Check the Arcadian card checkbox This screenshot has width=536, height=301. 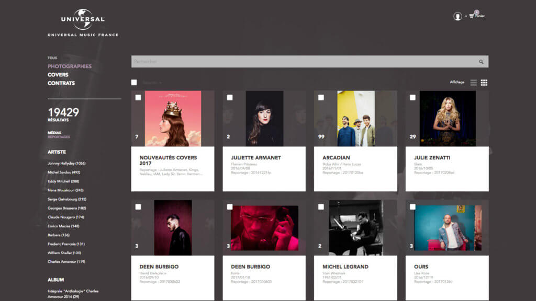pos(321,98)
